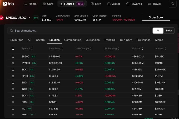Select the Order Book tab
Image resolution: width=179 pixels, height=119 pixels.
pyautogui.click(x=156, y=17)
